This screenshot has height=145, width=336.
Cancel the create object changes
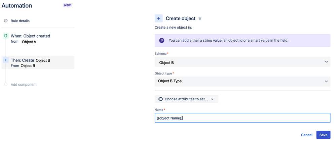(307, 135)
